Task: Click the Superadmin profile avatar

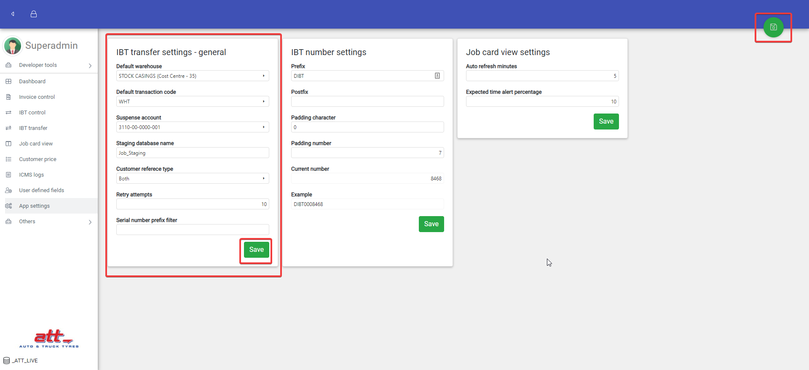Action: [13, 46]
